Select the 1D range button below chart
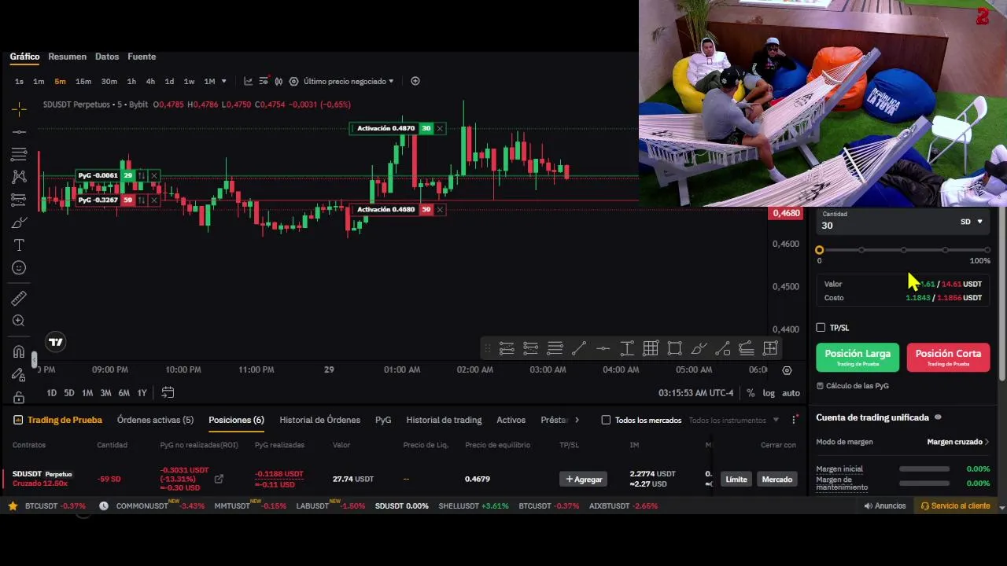 point(51,393)
